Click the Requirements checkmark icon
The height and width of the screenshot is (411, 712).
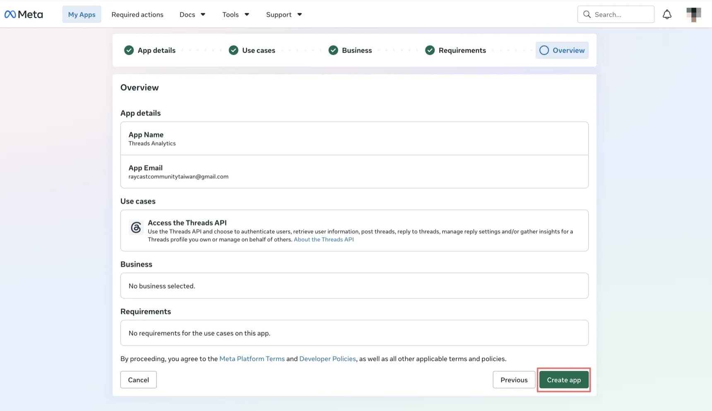(x=430, y=50)
